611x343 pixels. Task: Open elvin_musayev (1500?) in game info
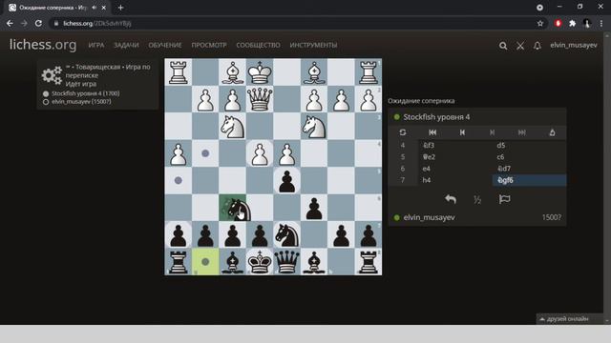click(81, 102)
